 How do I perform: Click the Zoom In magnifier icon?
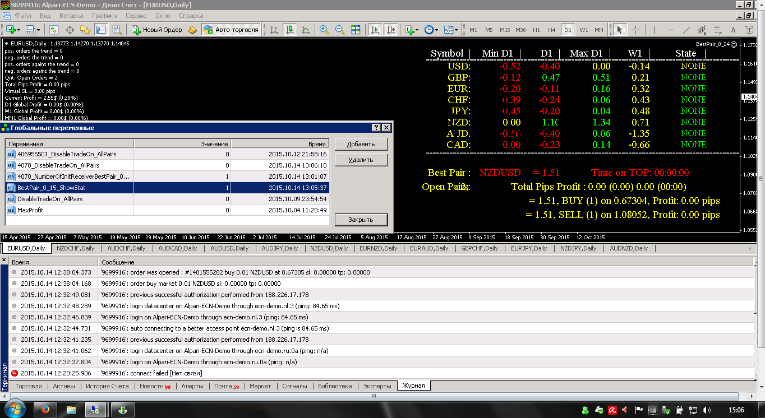324,30
